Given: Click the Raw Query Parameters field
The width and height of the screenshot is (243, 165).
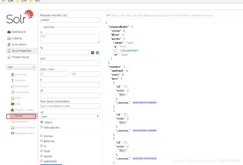Looking at the screenshot, I should pyautogui.click(x=70, y=106).
